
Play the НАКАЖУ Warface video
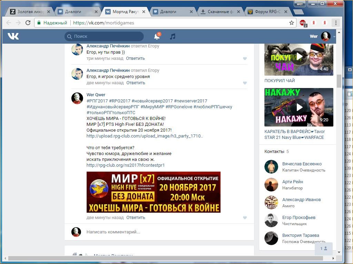[x=299, y=107]
